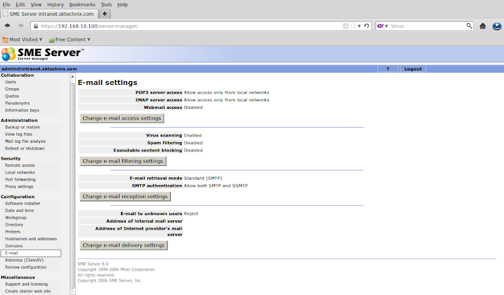The width and height of the screenshot is (504, 295).
Task: Open the Groups page in the sidebar
Action: [12, 89]
